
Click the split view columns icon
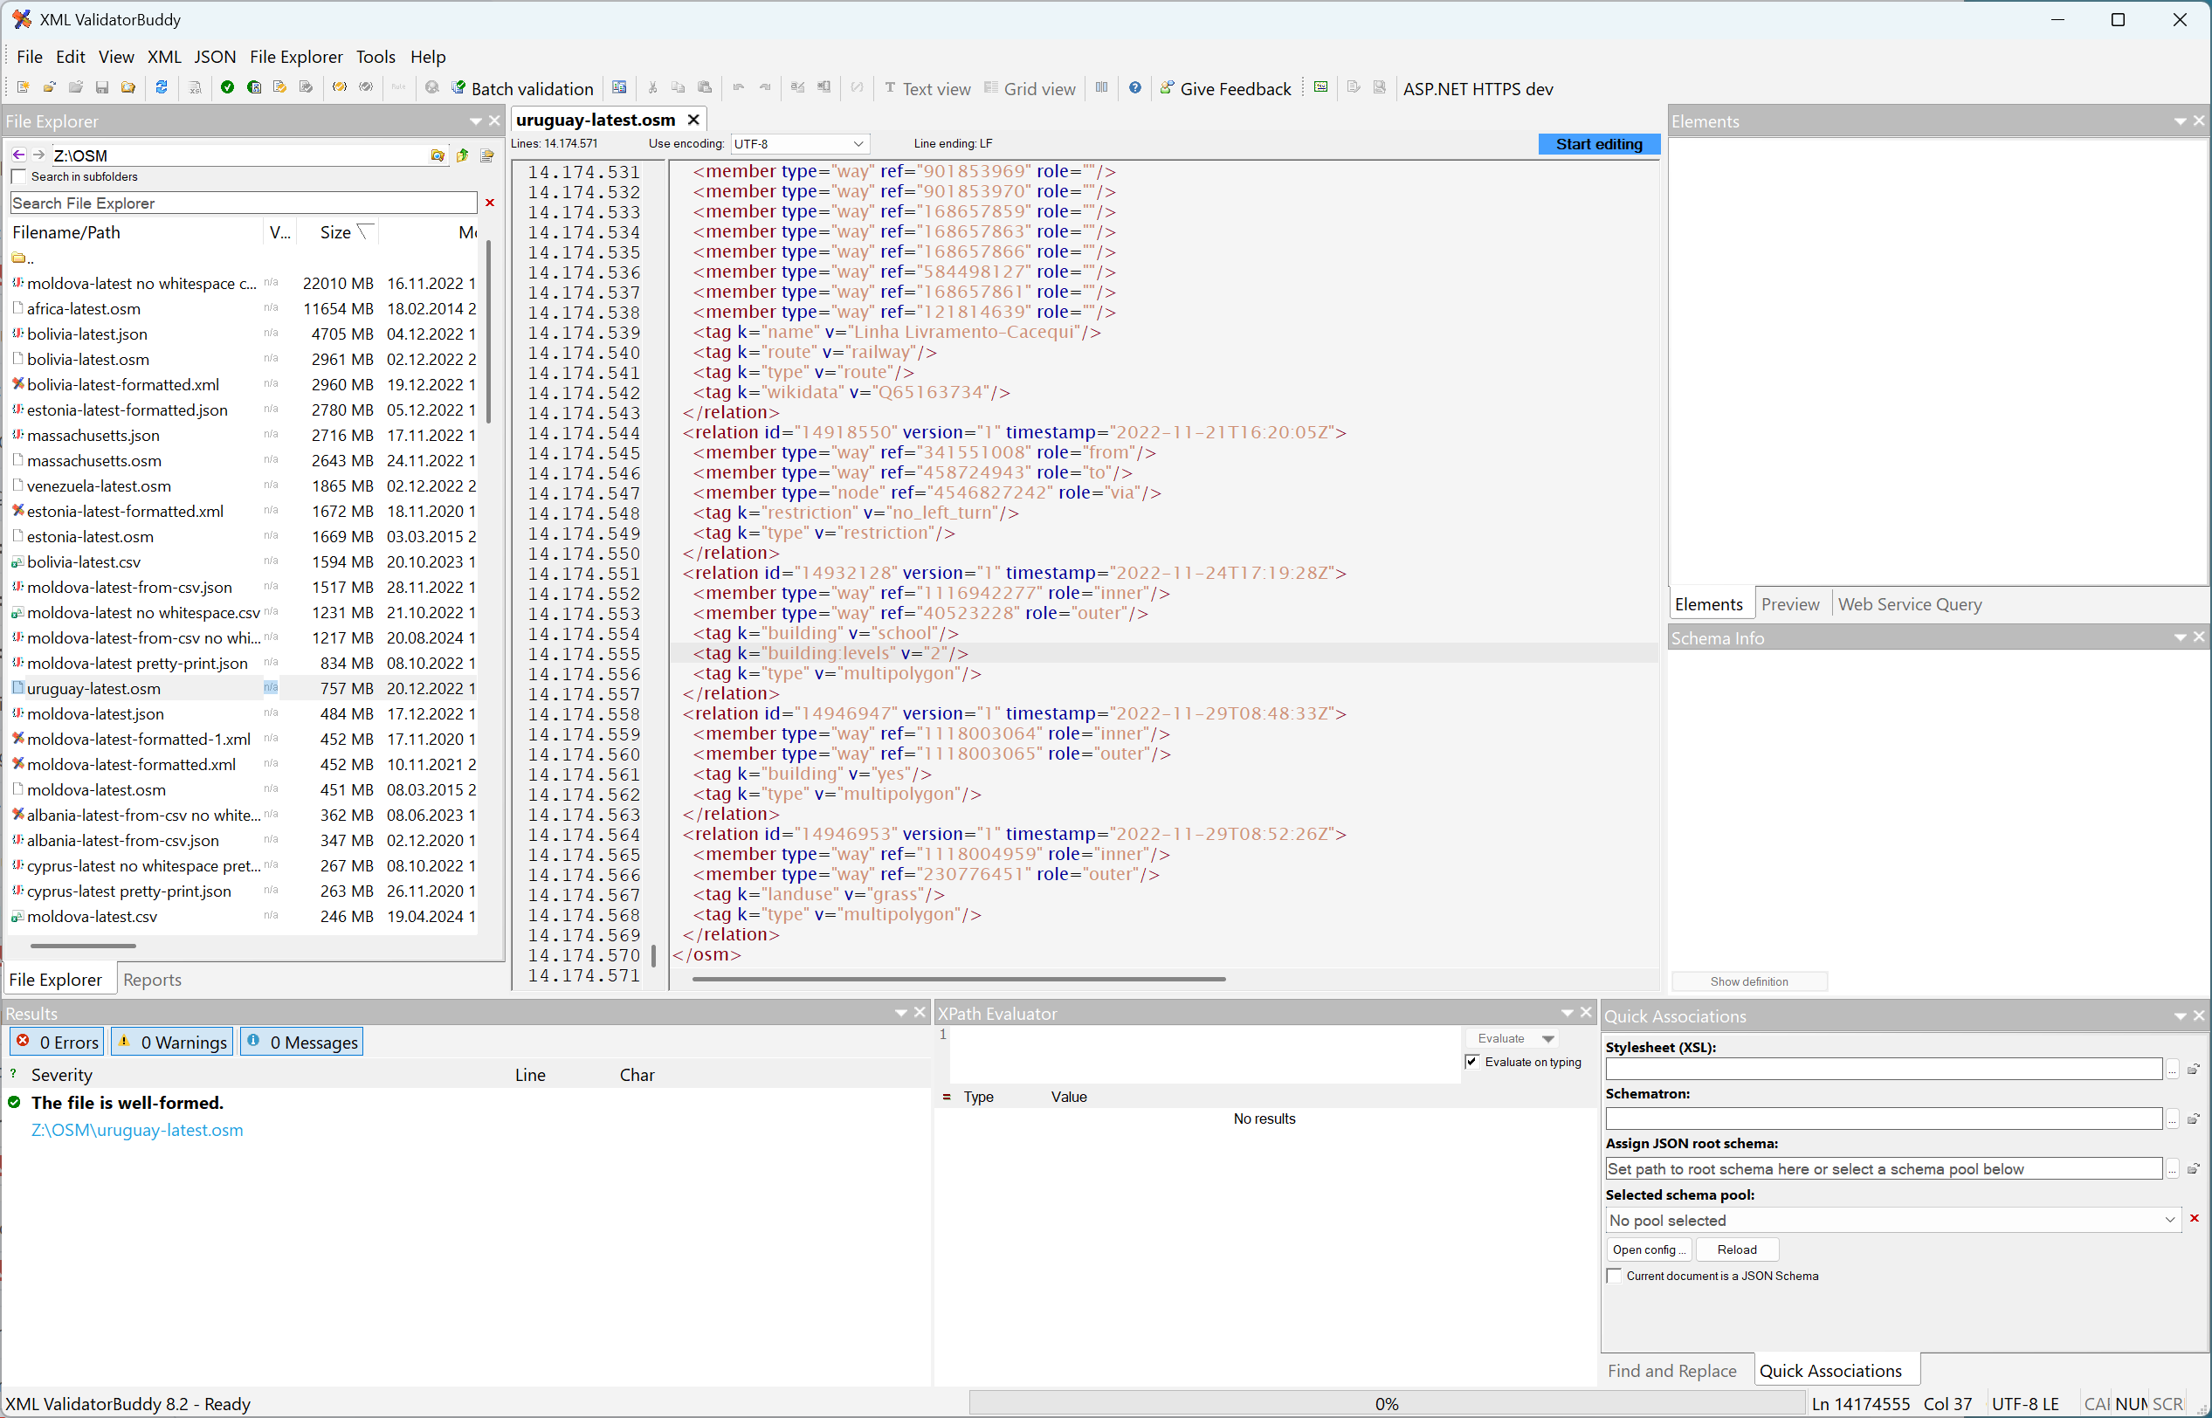[1101, 87]
